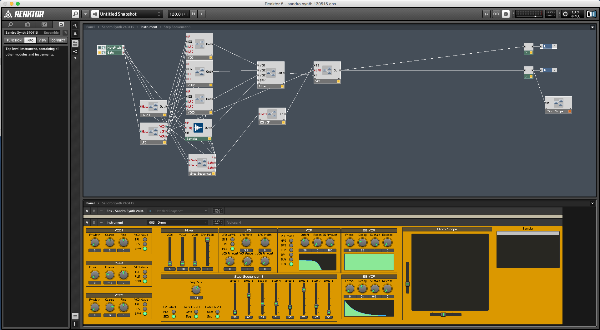Viewport: 600px width, 330px height.
Task: Select LP4 mode in the VCF
Action: coord(291,264)
